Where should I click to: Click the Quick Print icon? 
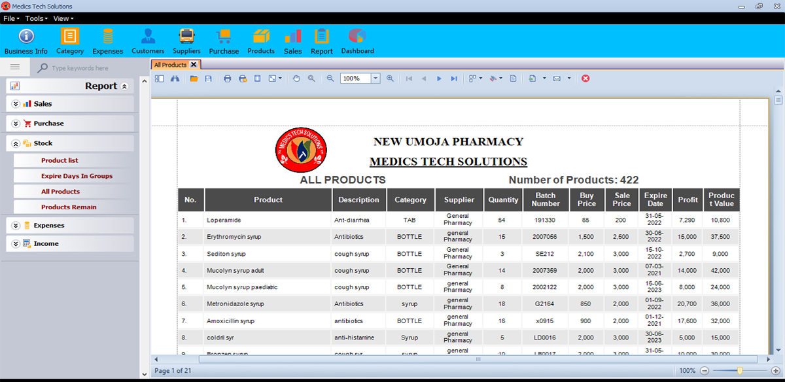click(x=243, y=78)
